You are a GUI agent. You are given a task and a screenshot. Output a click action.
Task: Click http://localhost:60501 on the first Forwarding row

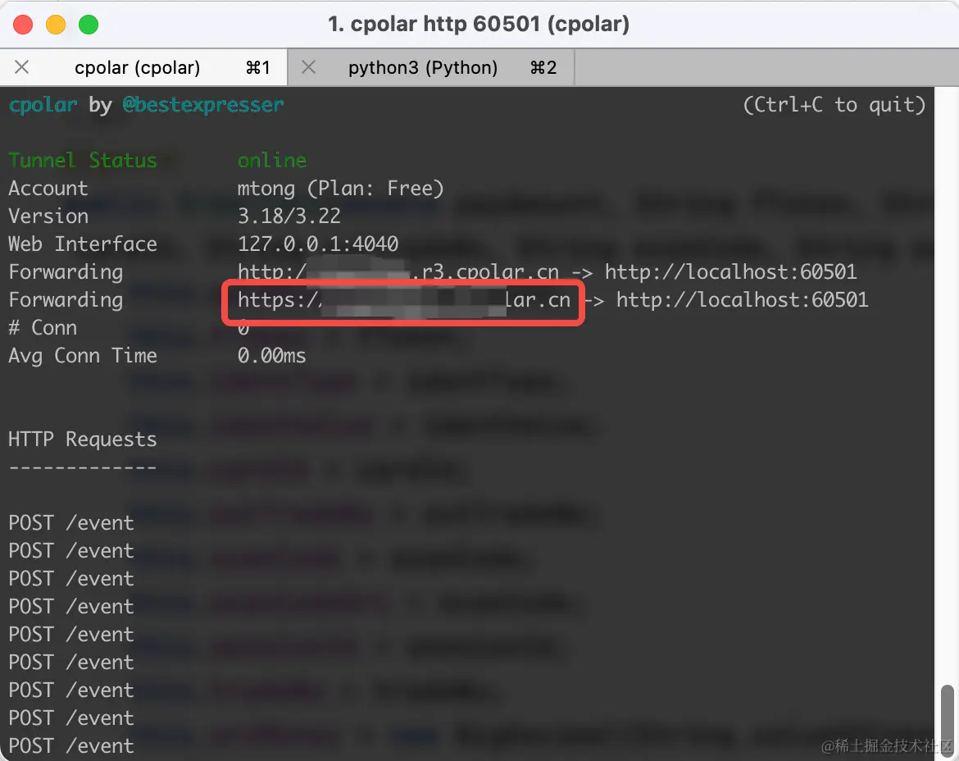coord(731,272)
